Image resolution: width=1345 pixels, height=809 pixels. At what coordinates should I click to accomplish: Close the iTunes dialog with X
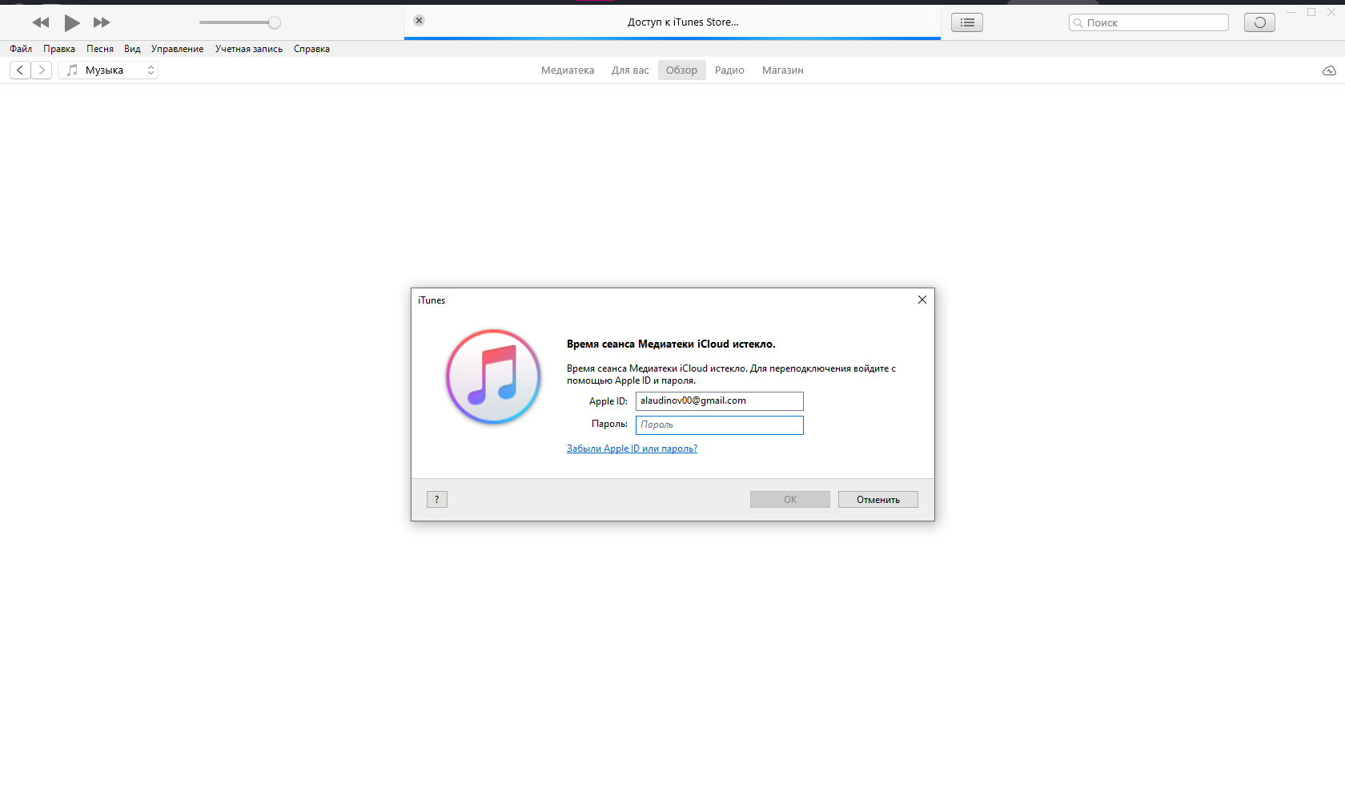(x=922, y=300)
